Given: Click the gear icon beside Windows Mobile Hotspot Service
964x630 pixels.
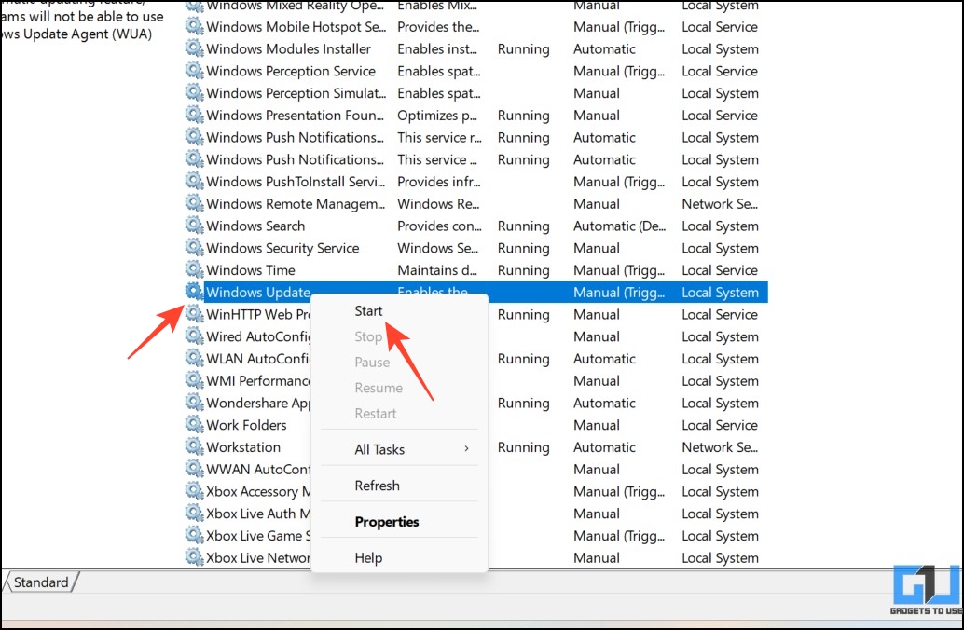Looking at the screenshot, I should coord(194,26).
